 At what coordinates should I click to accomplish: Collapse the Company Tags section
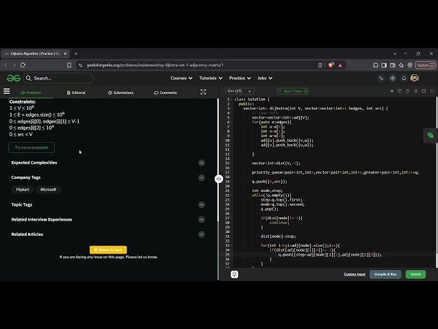click(x=201, y=178)
